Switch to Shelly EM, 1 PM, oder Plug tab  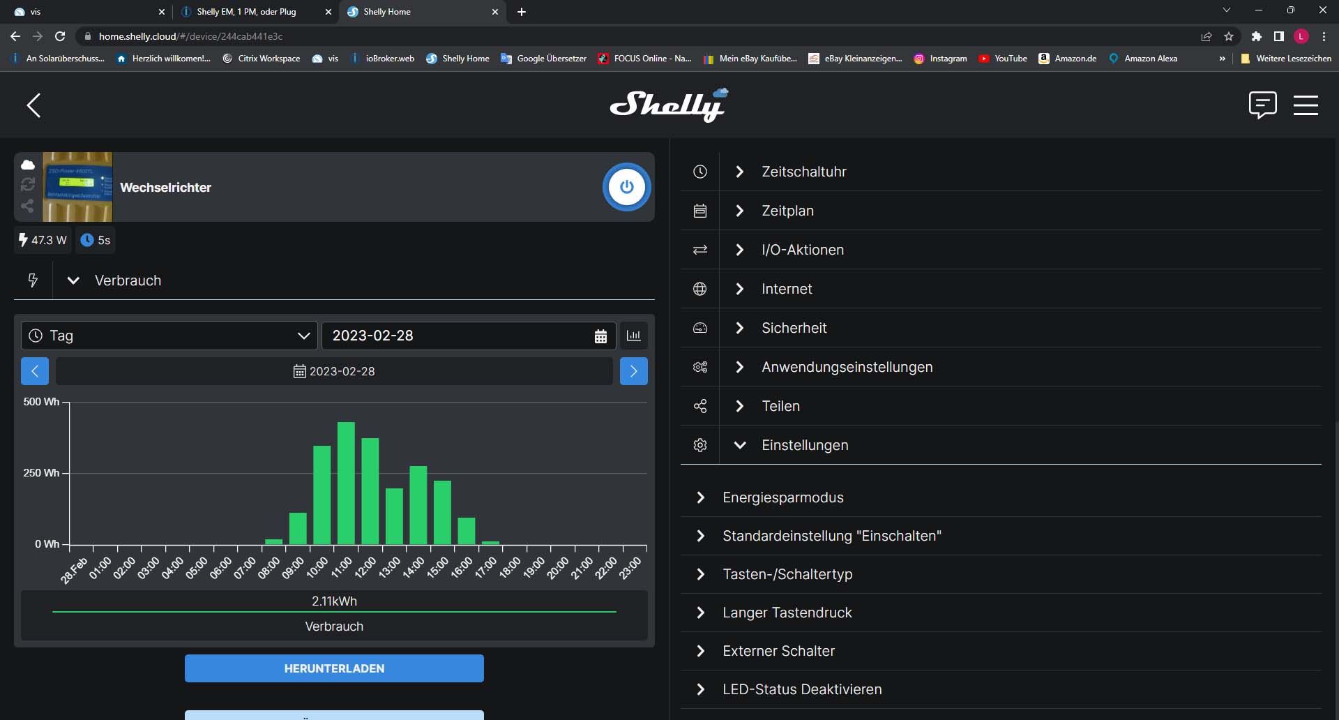pos(255,12)
